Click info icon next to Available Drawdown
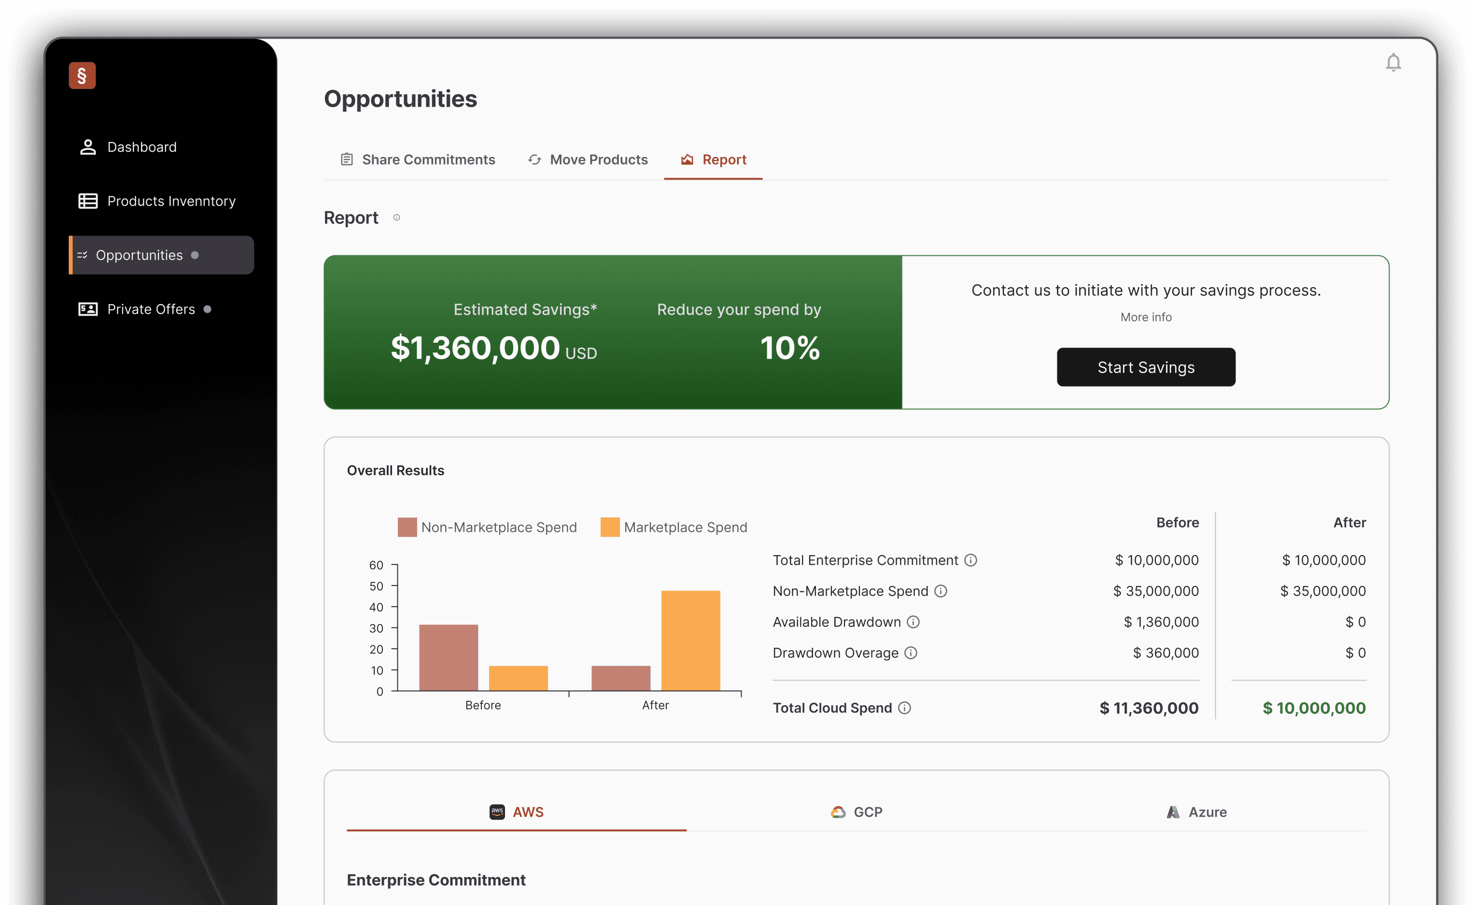The image size is (1474, 905). (913, 622)
